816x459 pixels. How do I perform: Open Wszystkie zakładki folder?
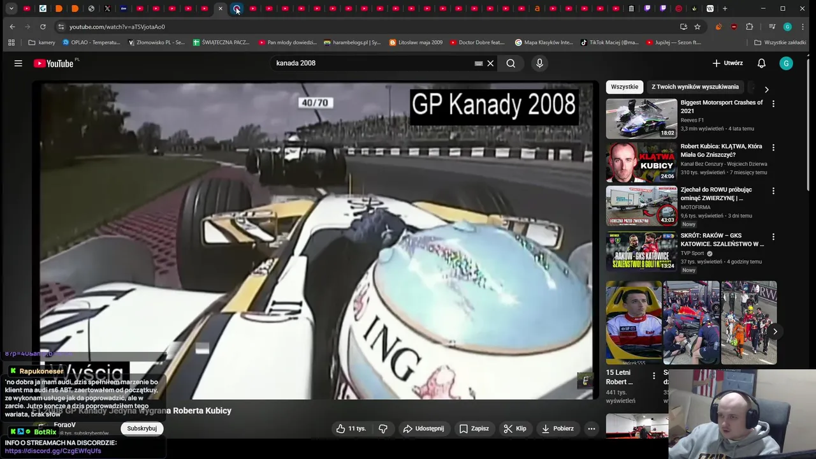pyautogui.click(x=780, y=43)
